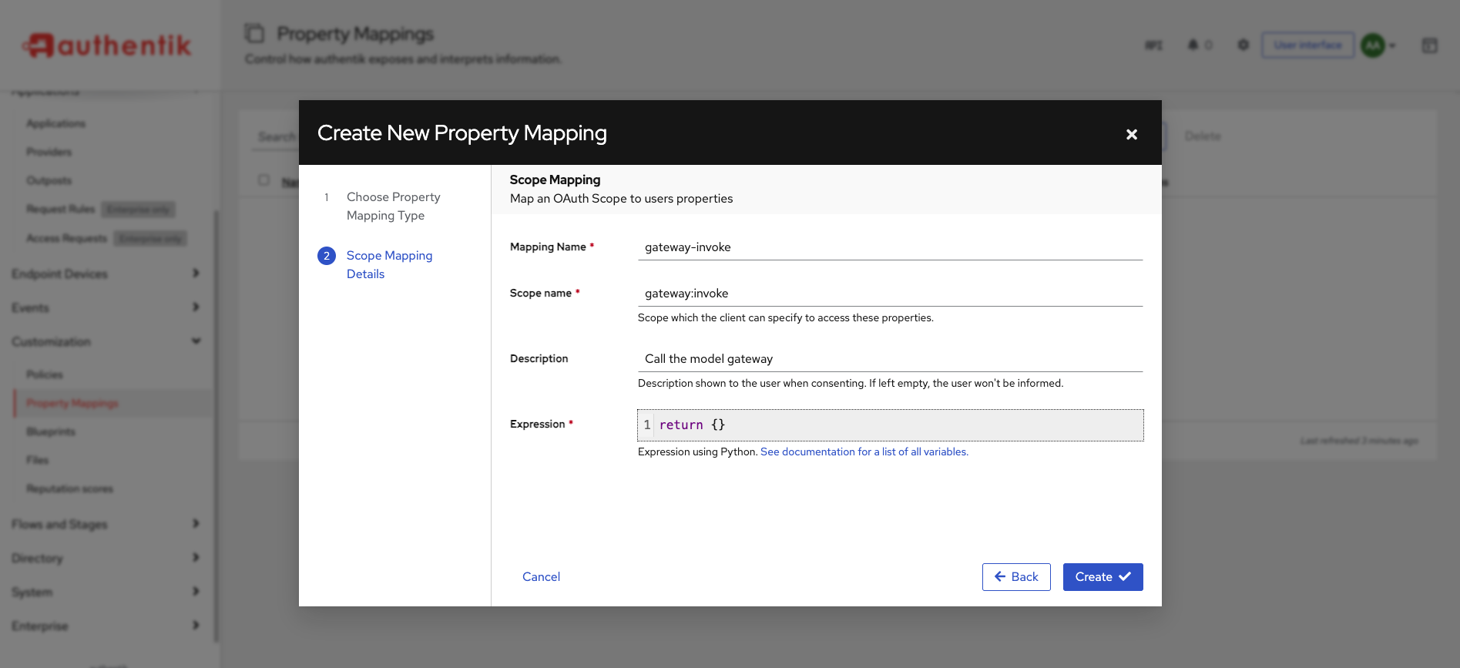Focus the Mapping Name field
This screenshot has height=668, width=1460.
(x=890, y=247)
